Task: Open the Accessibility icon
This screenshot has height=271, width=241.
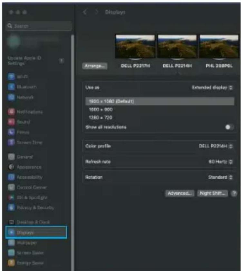Action: point(11,177)
